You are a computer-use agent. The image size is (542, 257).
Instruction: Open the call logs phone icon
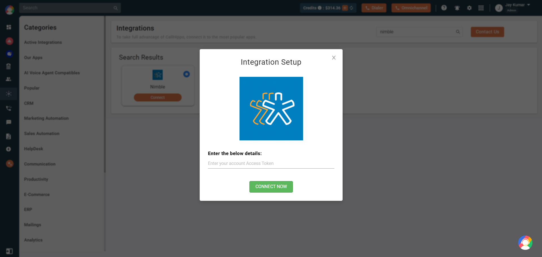(9, 108)
